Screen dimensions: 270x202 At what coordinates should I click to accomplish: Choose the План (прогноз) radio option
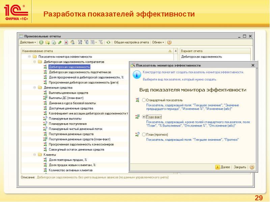(144, 134)
